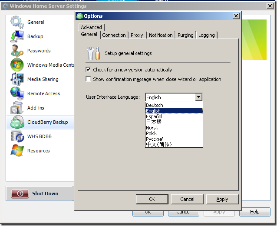Image resolution: width=277 pixels, height=226 pixels.
Task: Select the Windows Media Center orb icon
Action: (x=17, y=65)
